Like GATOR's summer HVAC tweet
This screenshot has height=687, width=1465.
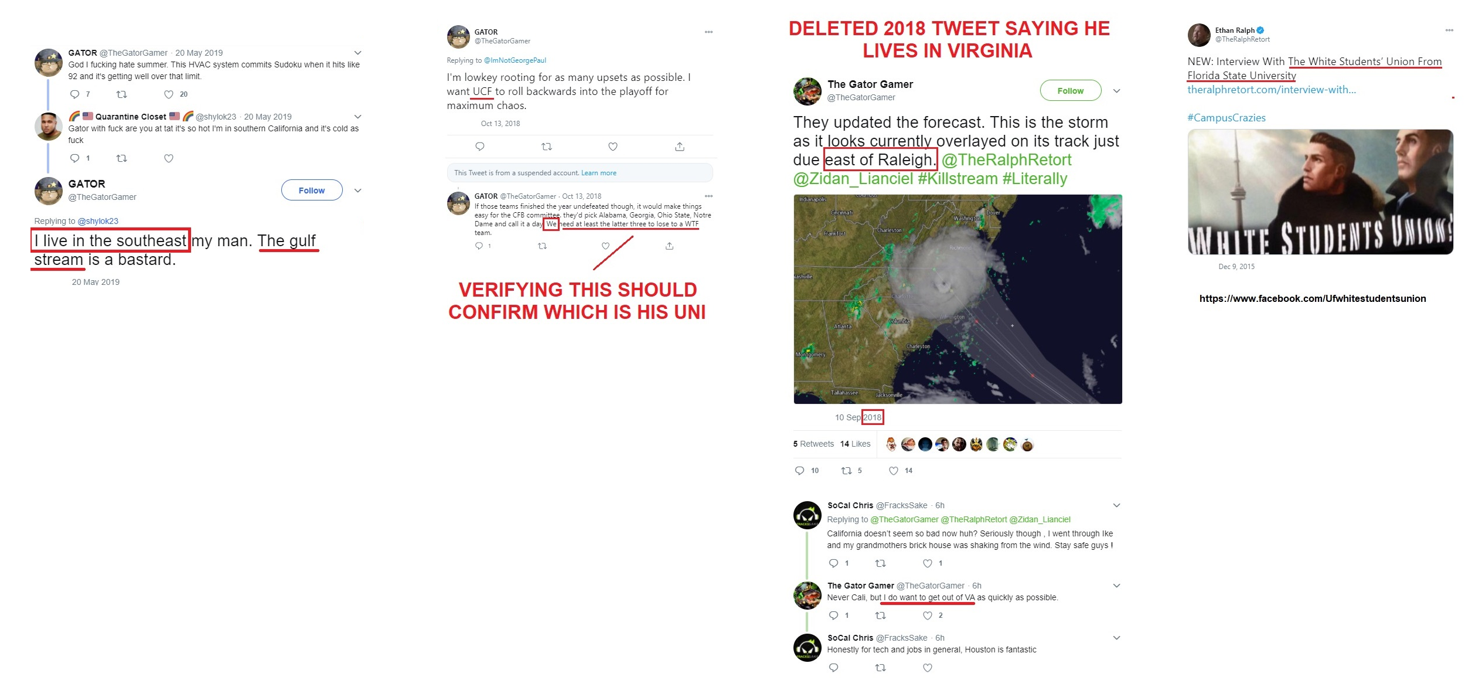pyautogui.click(x=169, y=94)
